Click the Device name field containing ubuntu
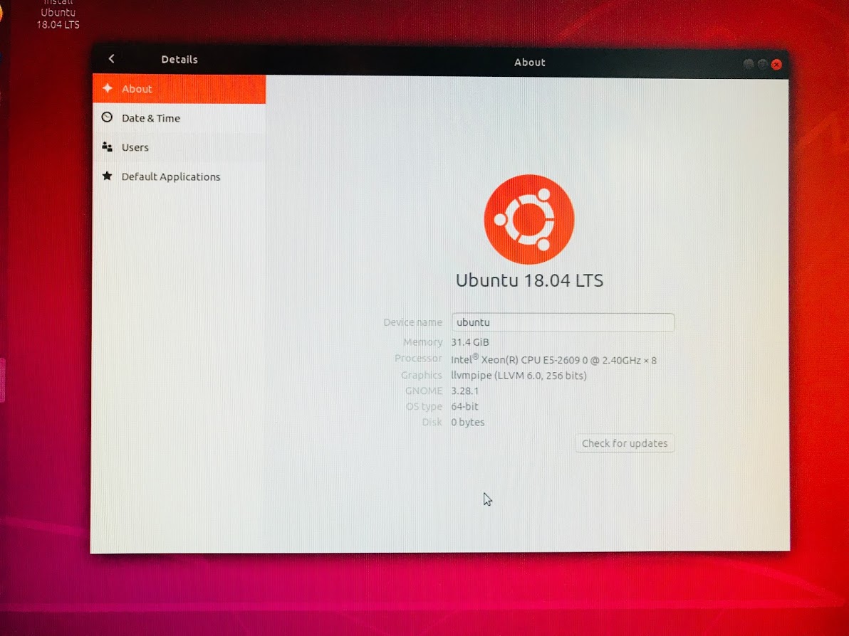The height and width of the screenshot is (636, 849). click(563, 322)
